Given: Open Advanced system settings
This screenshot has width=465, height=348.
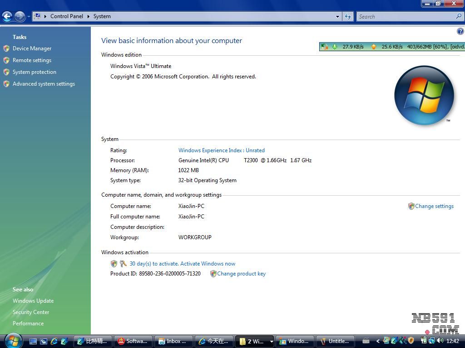Looking at the screenshot, I should click(44, 84).
